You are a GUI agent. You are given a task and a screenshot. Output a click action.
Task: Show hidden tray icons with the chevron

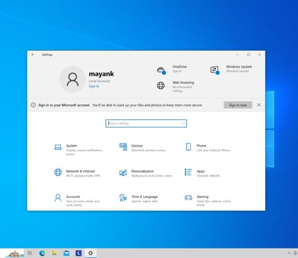click(289, 253)
